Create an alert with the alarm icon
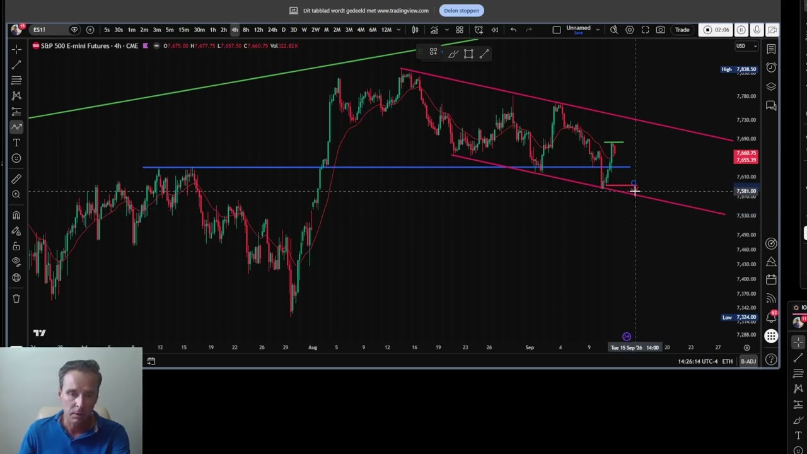The width and height of the screenshot is (807, 454). (479, 30)
